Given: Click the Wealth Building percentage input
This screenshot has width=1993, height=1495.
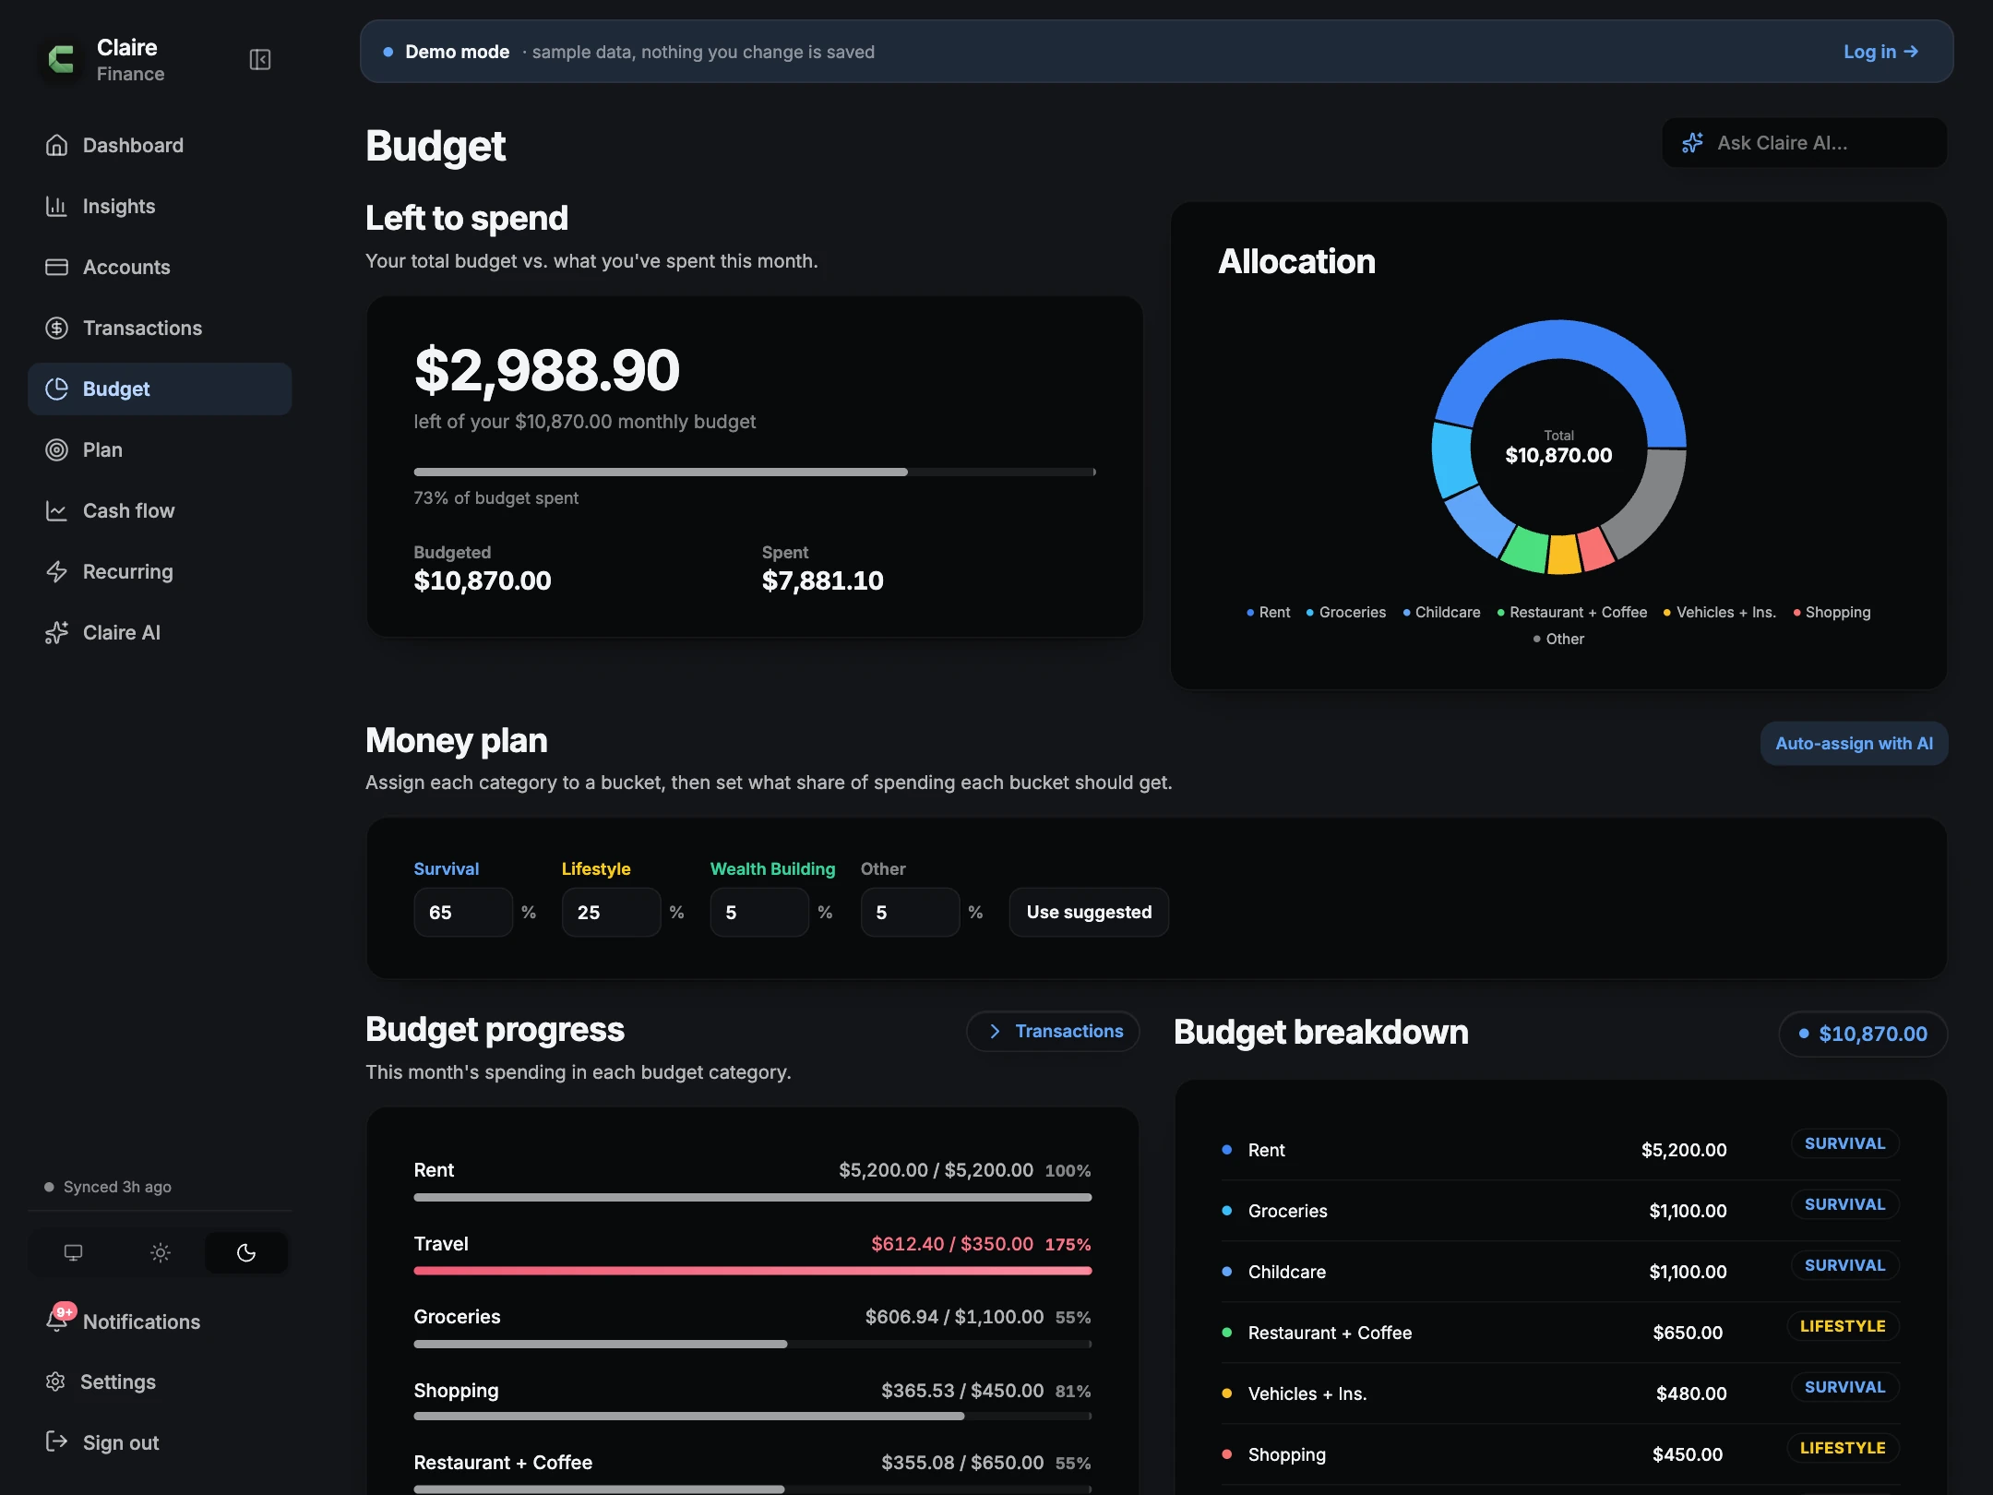Looking at the screenshot, I should point(759,912).
